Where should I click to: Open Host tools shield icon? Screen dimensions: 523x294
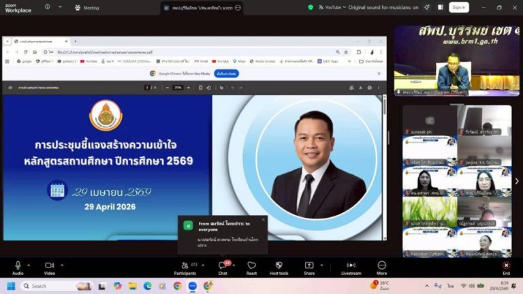(279, 266)
